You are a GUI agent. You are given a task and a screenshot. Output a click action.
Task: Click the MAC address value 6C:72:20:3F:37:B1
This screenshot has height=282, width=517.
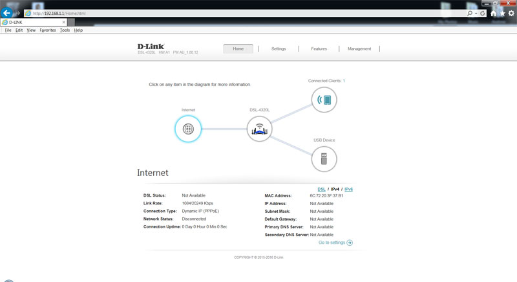326,195
